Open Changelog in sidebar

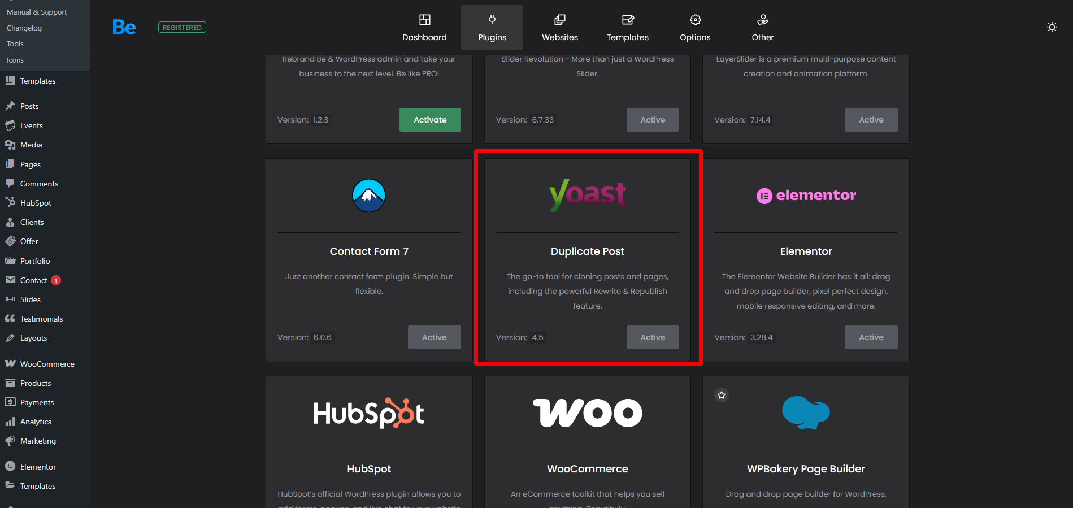click(24, 28)
